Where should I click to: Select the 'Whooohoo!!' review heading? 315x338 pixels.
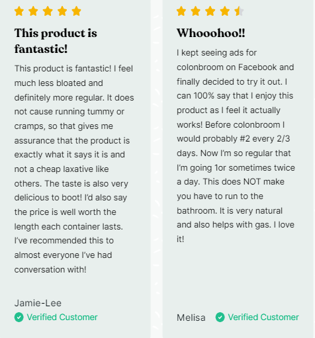(210, 33)
